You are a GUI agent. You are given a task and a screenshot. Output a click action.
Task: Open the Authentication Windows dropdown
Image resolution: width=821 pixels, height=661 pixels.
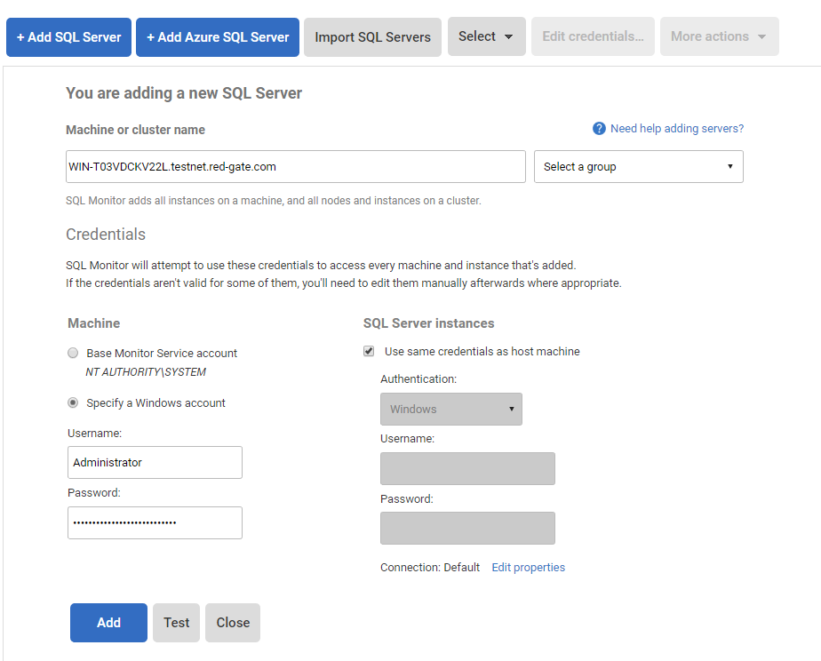coord(450,410)
